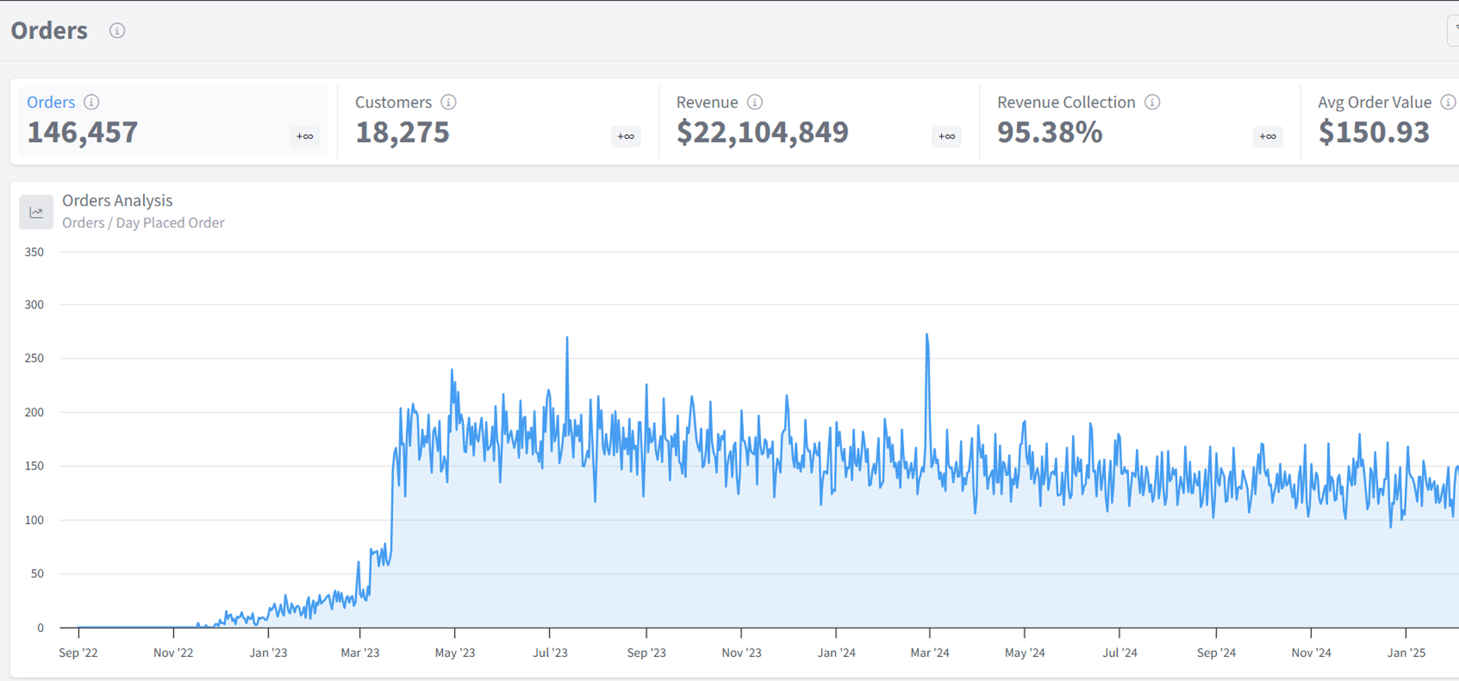
Task: Open the dropdown at the top-right corner
Action: point(1453,30)
